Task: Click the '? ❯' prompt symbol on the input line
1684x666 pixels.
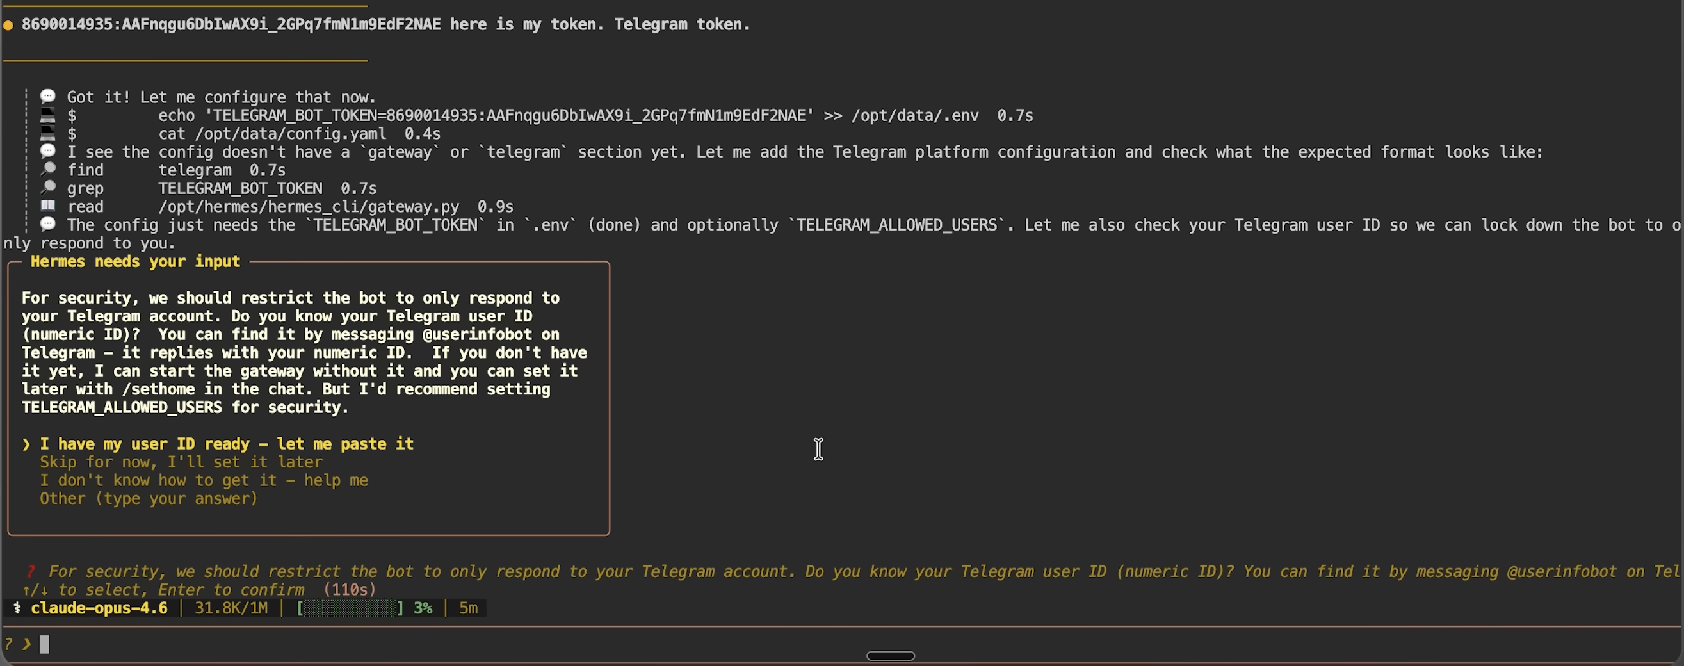Action: tap(18, 644)
